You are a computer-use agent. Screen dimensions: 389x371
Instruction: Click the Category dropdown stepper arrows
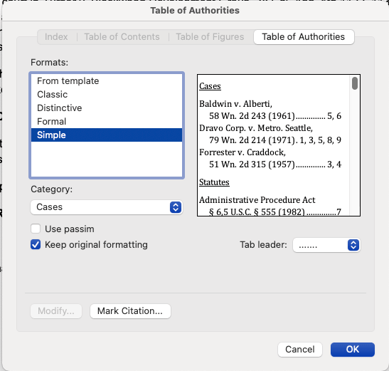[176, 207]
